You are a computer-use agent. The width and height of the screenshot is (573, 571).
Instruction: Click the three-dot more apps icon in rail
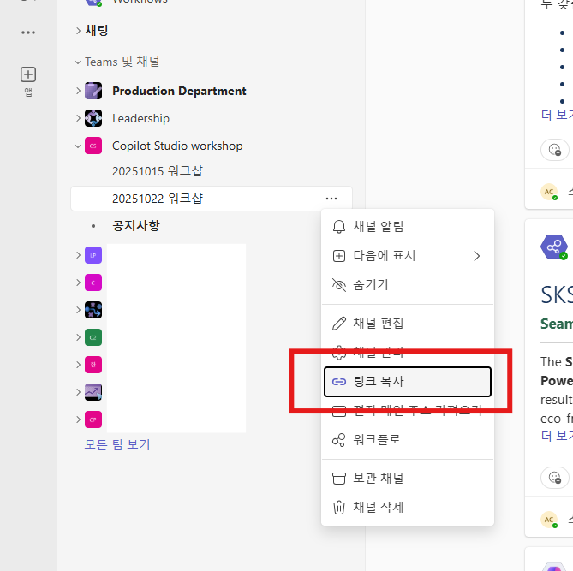[28, 33]
